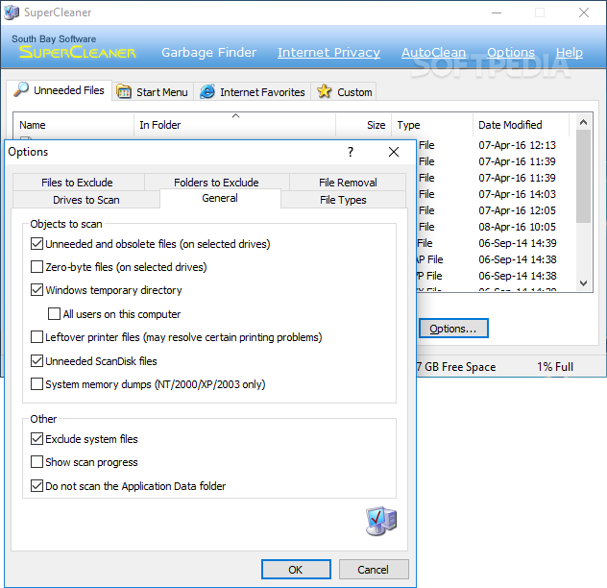
Task: Toggle Windows temporary directory checkbox
Action: pyautogui.click(x=36, y=290)
